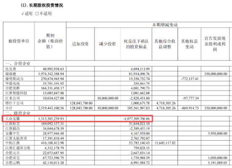Click dividend value 150,000,000.00 for 瑞福德
The height and width of the screenshot is (168, 232).
point(216,74)
